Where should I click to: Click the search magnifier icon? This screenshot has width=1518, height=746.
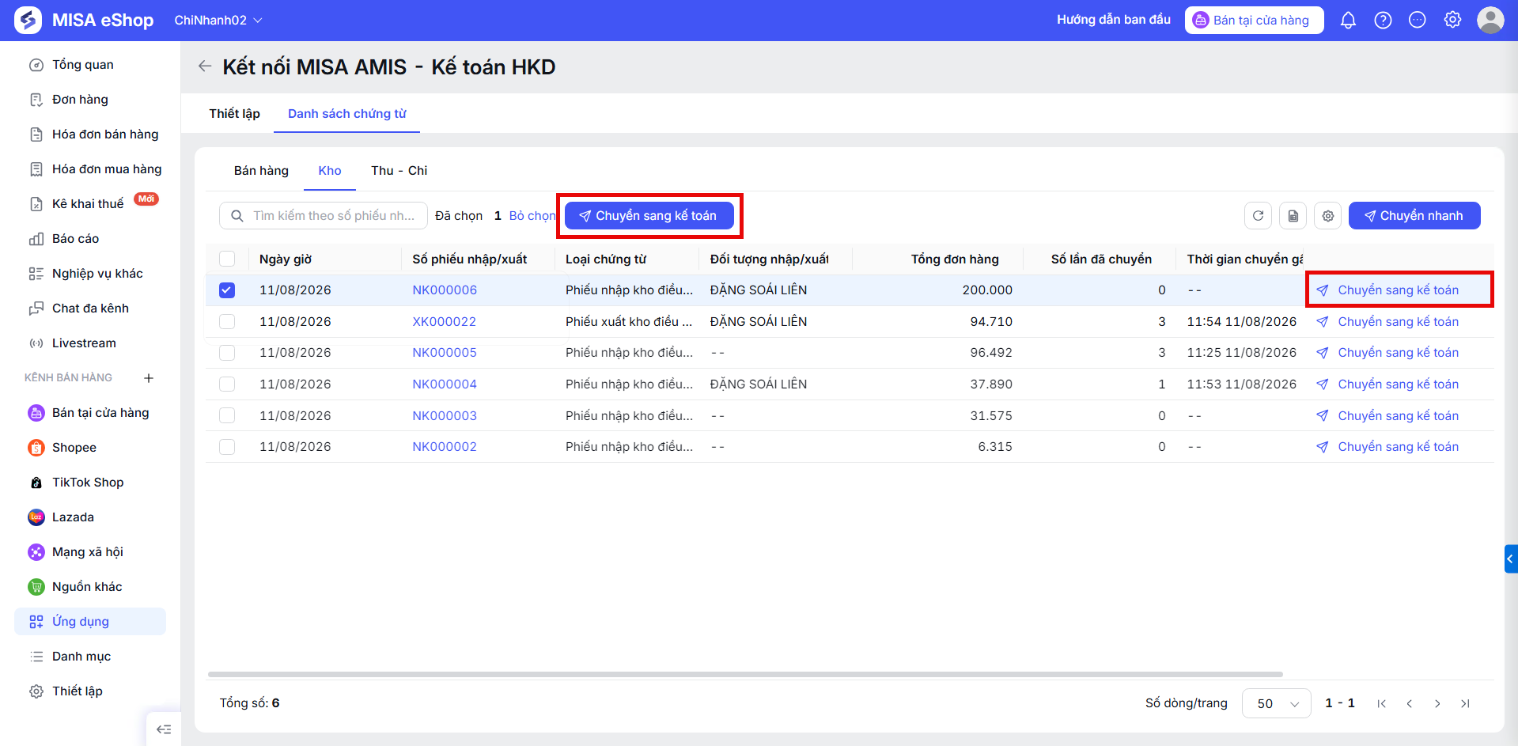237,215
